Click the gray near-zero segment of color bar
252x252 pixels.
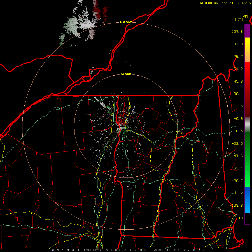point(247,125)
